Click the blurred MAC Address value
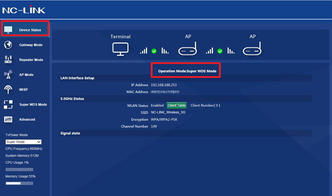This screenshot has height=196, width=332. tap(165, 92)
